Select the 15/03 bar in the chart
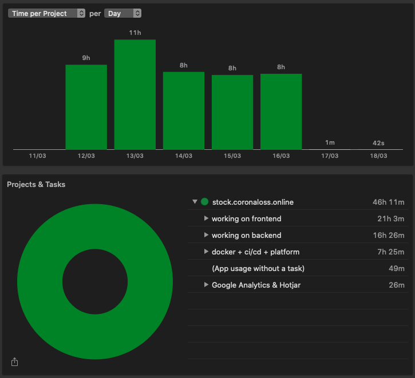 click(x=232, y=112)
